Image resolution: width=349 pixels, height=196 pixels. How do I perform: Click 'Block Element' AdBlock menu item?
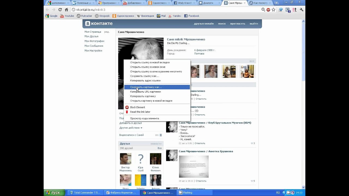pyautogui.click(x=157, y=107)
